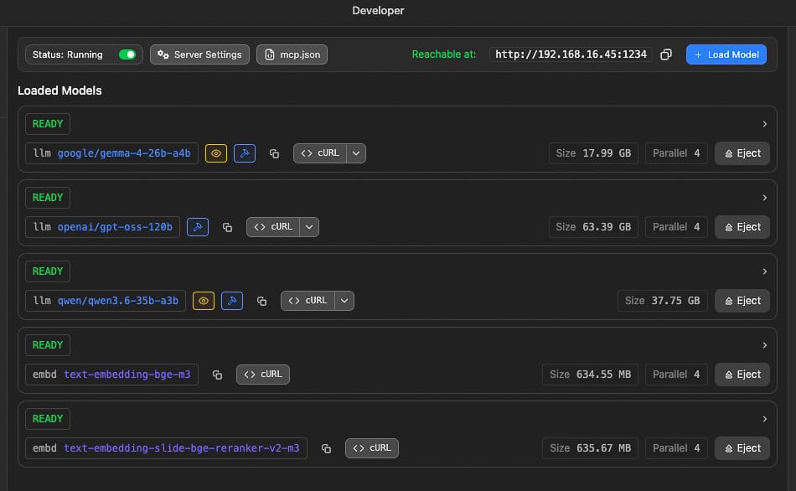
Task: Copy the google/gemma-4-26b-a4b model identifier
Action: (x=274, y=153)
